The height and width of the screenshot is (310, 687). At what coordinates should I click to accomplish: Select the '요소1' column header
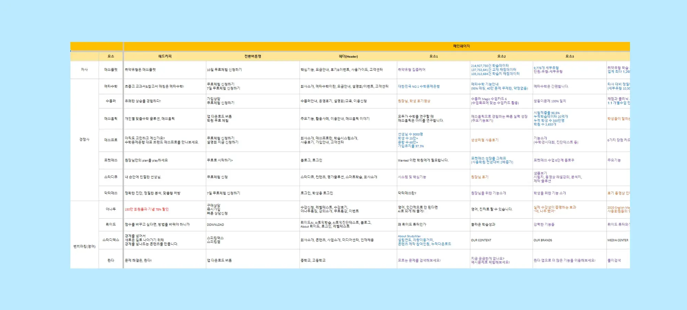[433, 56]
